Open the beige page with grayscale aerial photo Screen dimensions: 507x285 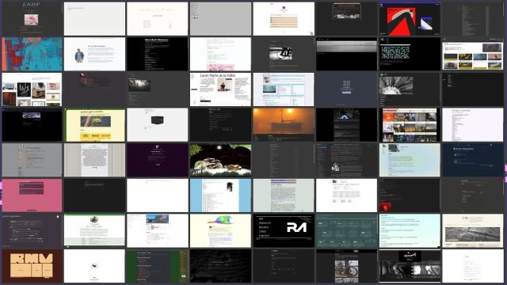473,230
